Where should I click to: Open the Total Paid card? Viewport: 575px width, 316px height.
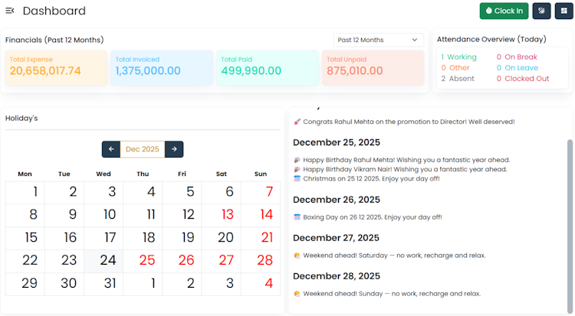(x=267, y=67)
